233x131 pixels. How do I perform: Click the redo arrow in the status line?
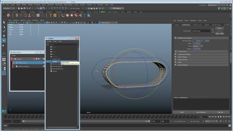pyautogui.click(x=30, y=8)
